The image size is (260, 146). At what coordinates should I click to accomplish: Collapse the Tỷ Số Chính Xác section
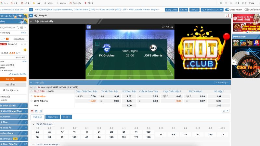33,124
